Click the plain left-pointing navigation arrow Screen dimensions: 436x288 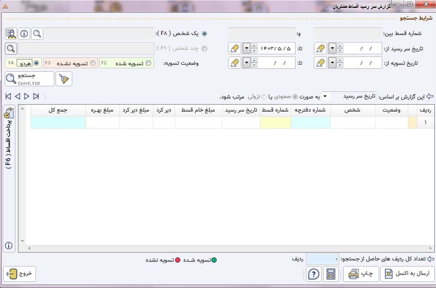(x=18, y=96)
